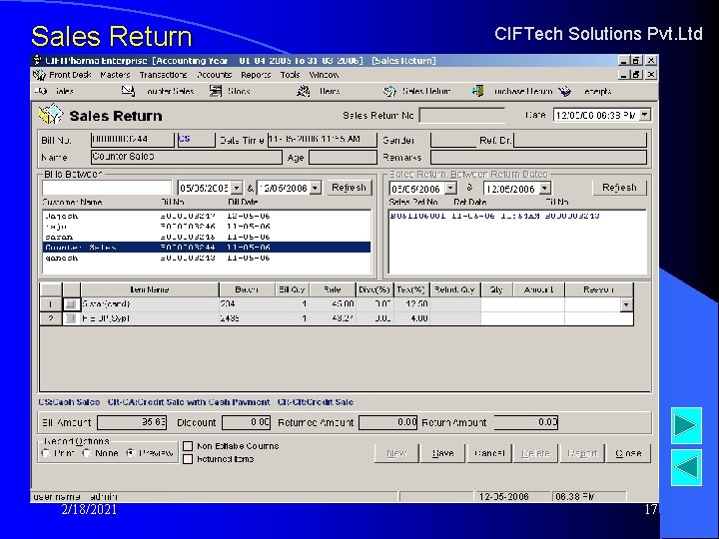
Task: Click row 1 header in items grid
Action: coord(51,303)
